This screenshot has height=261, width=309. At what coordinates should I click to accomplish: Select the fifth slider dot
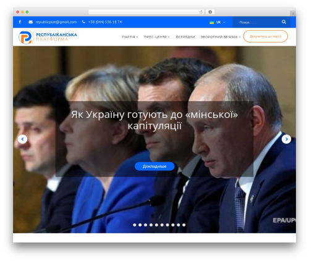click(156, 225)
